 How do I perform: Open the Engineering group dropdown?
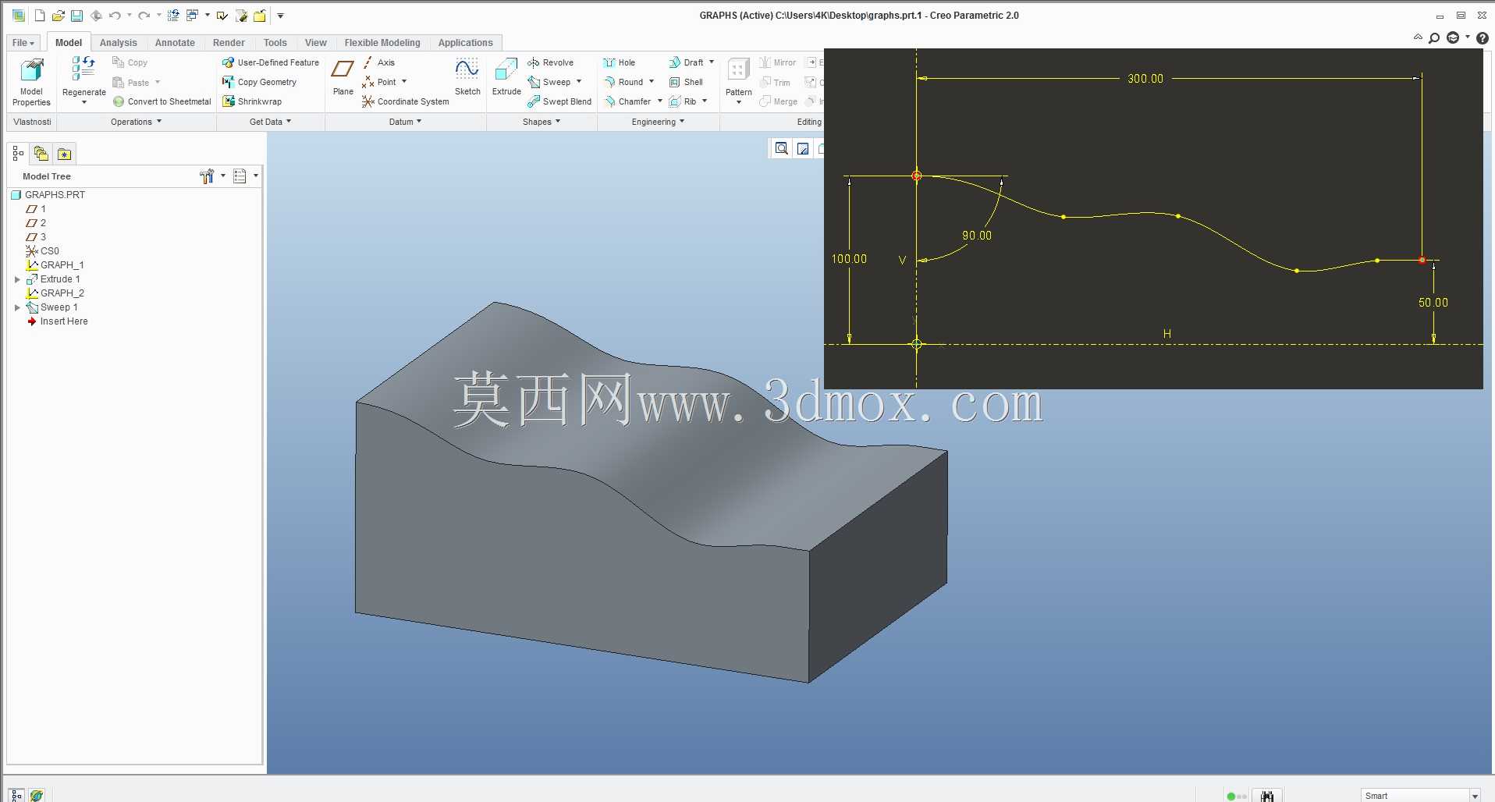coord(658,122)
